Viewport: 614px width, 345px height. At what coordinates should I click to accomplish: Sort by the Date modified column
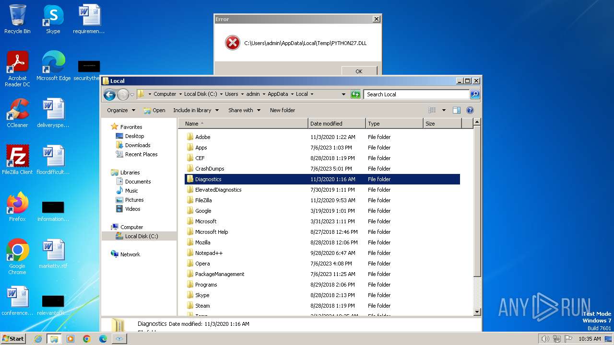tap(337, 124)
